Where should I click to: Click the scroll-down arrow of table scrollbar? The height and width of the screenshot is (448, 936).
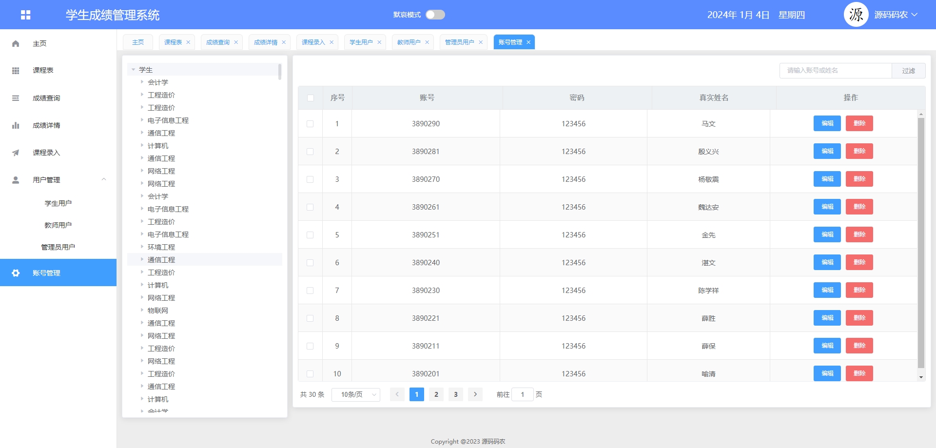pyautogui.click(x=921, y=377)
